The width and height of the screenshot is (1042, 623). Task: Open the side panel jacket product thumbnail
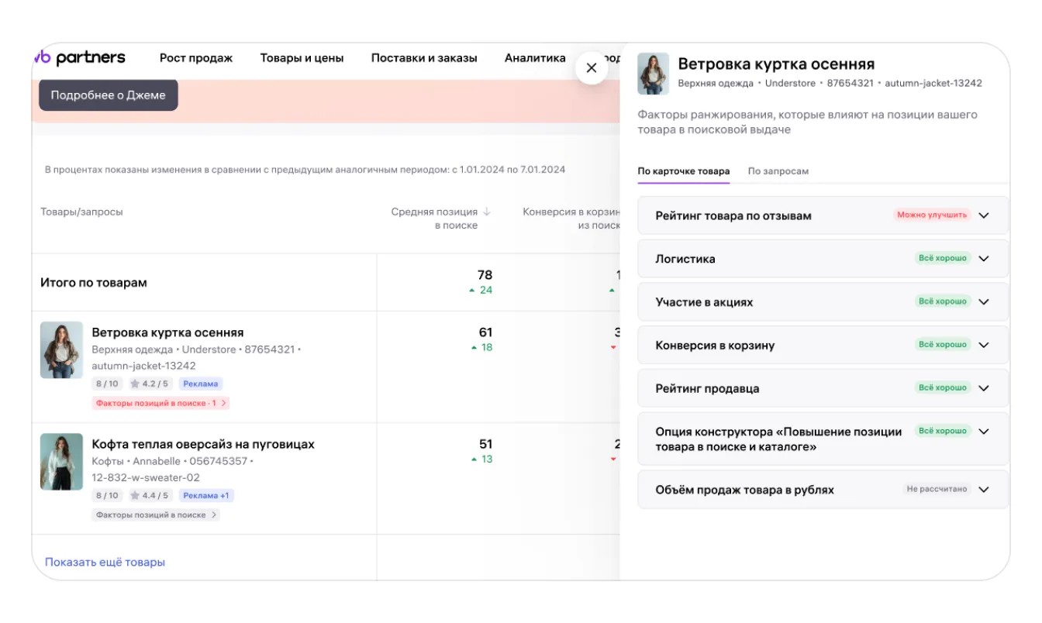pyautogui.click(x=653, y=74)
